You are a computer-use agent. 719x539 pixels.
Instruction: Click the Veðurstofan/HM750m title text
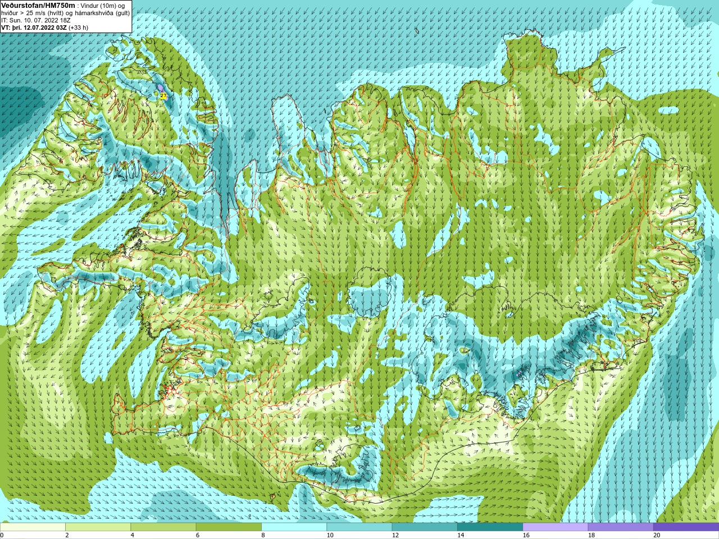click(38, 5)
